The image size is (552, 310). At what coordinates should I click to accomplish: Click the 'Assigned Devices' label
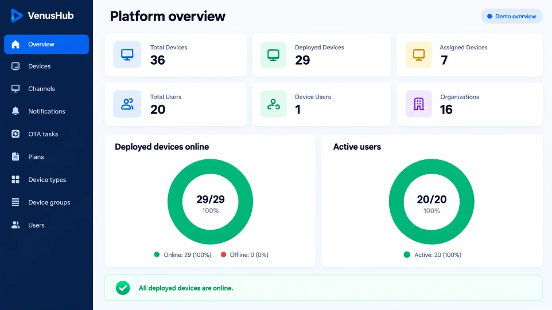click(x=463, y=48)
